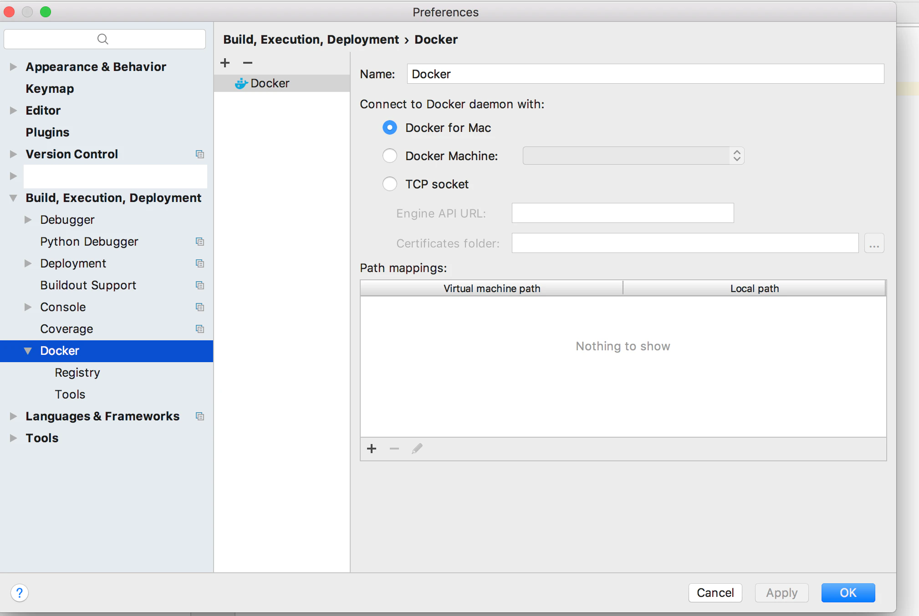This screenshot has height=616, width=919.
Task: Select Appearance & Behavior label
Action: click(x=96, y=67)
